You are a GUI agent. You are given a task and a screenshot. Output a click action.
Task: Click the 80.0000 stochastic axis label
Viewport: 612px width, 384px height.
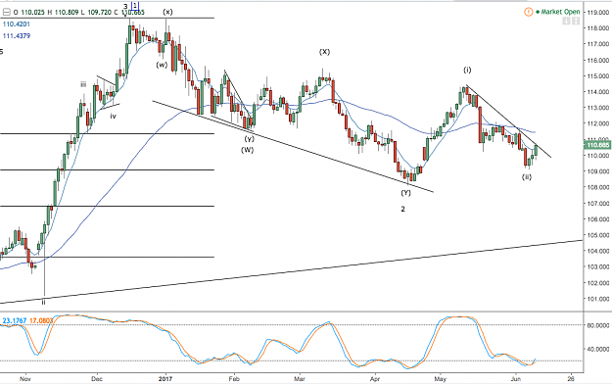[x=598, y=325]
